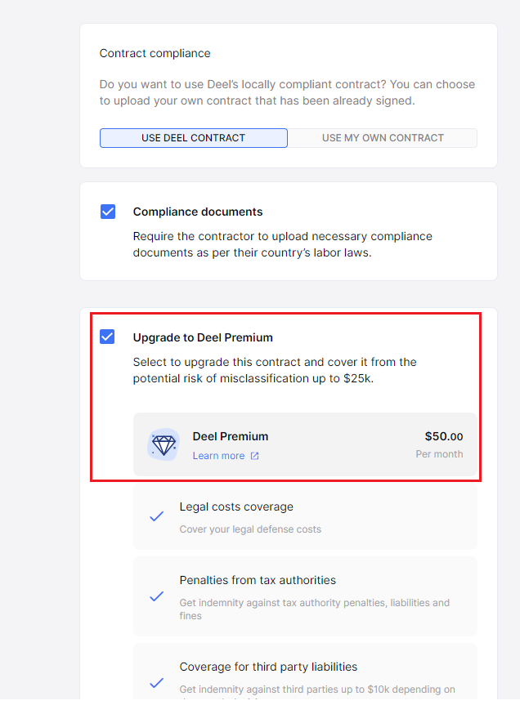Click the Contract compliance heading
Viewport: 520px width, 723px height.
pyautogui.click(x=155, y=53)
